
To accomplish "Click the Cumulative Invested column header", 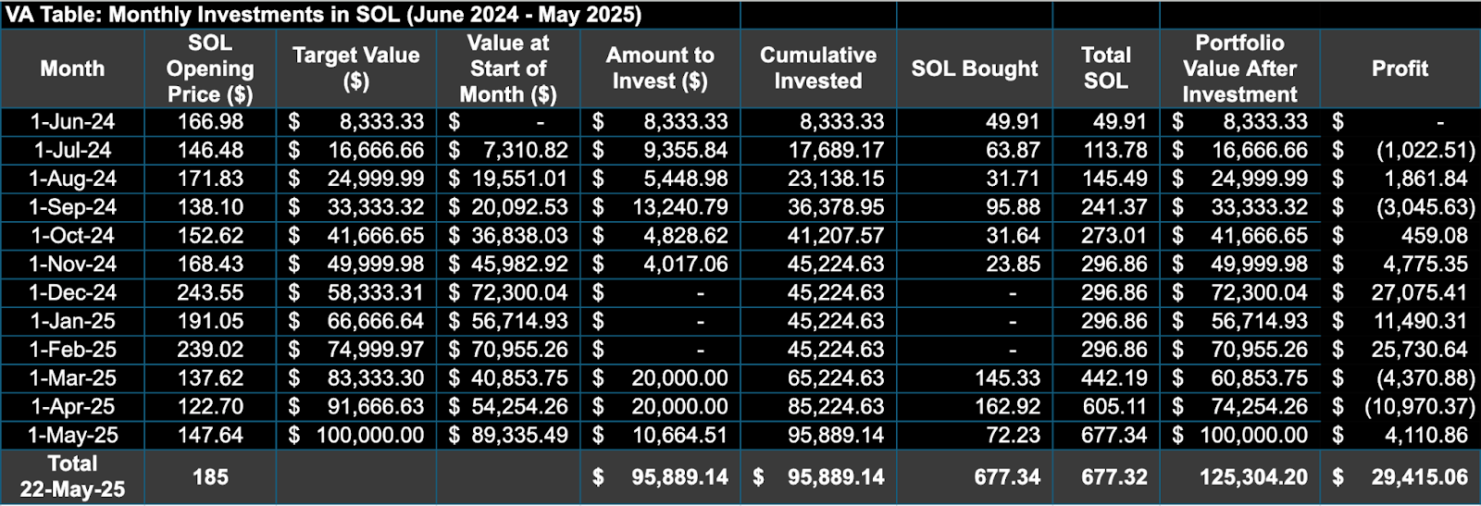I will click(818, 68).
